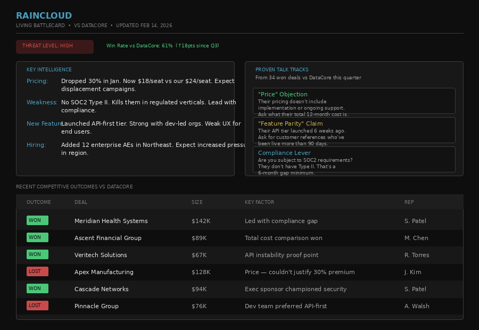Screen dimensions: 479x330
Task: Click the THREAT LEVEL: HIGH badge
Action: click(54, 46)
